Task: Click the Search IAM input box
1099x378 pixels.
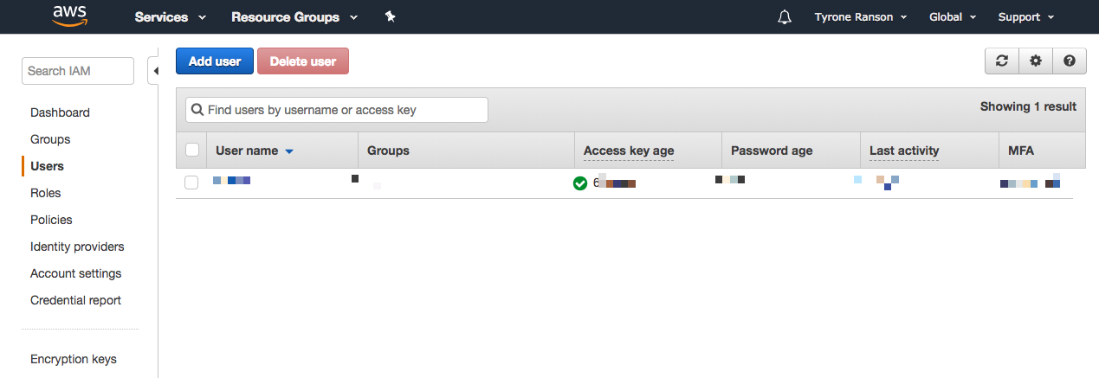Action: (x=78, y=71)
